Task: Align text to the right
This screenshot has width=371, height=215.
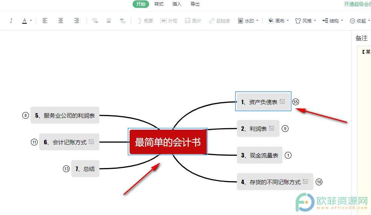Action: pyautogui.click(x=76, y=21)
